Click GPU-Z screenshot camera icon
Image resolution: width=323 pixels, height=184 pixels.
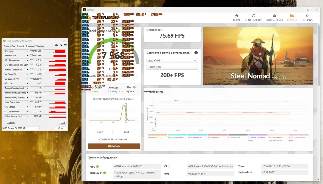click(x=56, y=45)
